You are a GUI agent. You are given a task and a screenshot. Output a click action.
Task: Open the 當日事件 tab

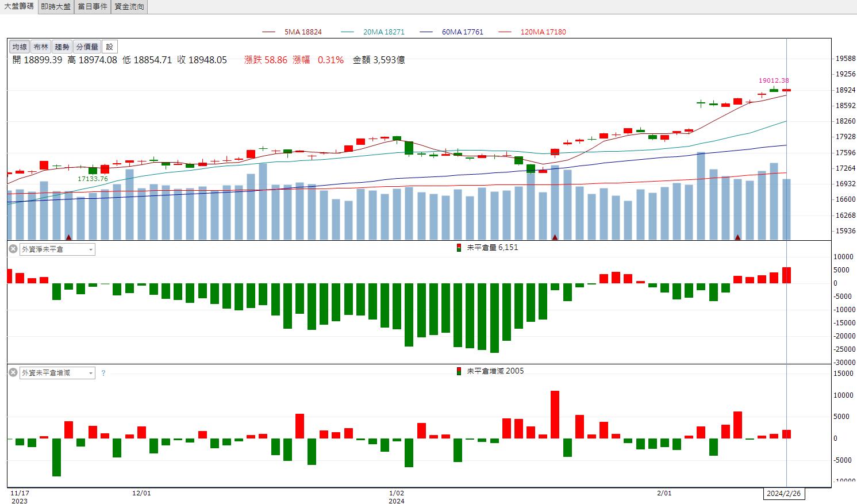coord(93,7)
